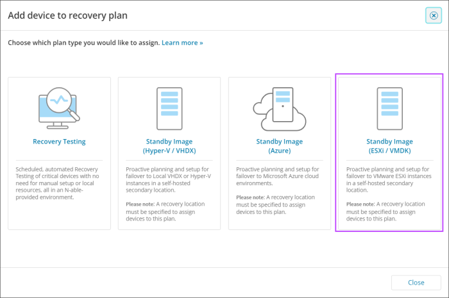
Task: Close dialog using the top-right X icon
Action: (434, 16)
